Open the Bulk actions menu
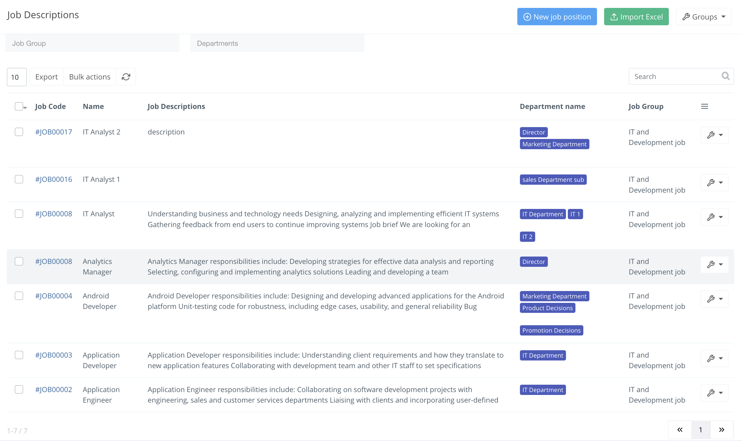Image resolution: width=742 pixels, height=441 pixels. coord(89,77)
